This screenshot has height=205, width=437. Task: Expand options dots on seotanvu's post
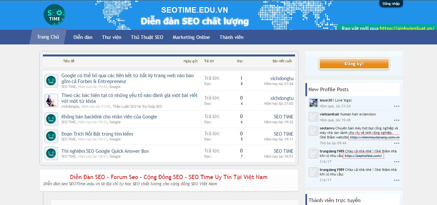pyautogui.click(x=396, y=143)
